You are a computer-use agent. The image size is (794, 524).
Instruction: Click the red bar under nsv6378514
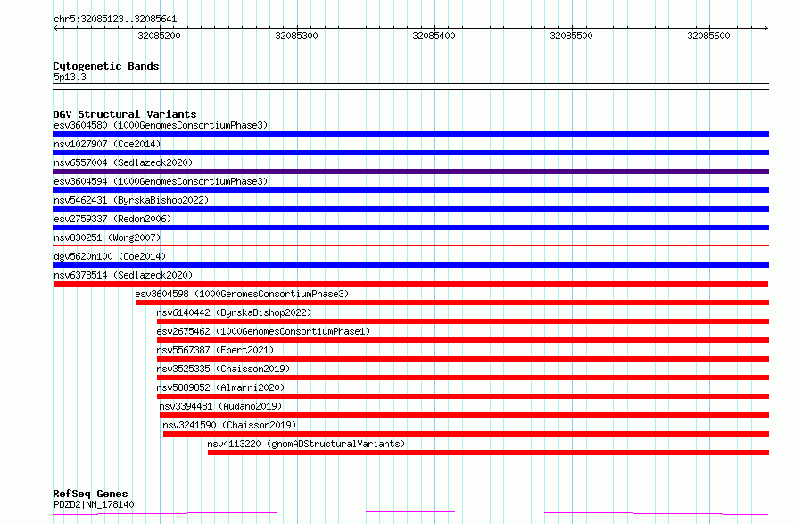point(410,284)
